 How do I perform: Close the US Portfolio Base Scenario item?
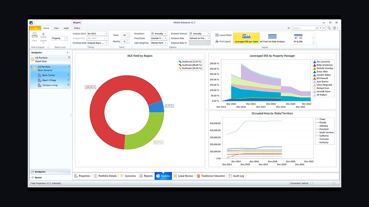(x=69, y=67)
